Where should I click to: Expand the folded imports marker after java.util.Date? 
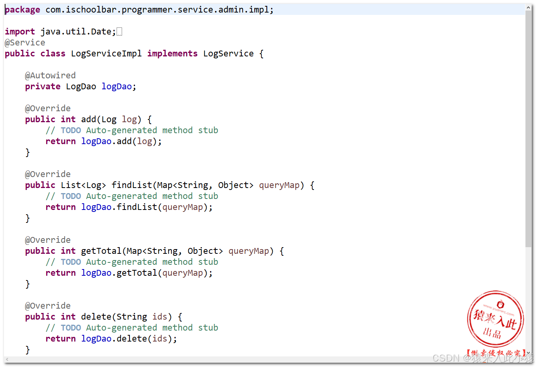[119, 32]
